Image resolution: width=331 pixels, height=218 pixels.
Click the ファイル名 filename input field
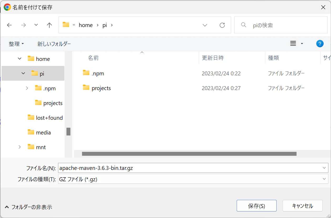click(x=193, y=168)
